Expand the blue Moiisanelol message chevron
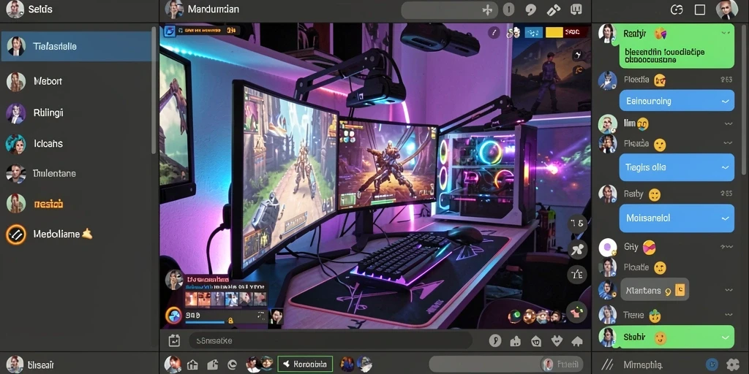749x374 pixels. pos(726,218)
